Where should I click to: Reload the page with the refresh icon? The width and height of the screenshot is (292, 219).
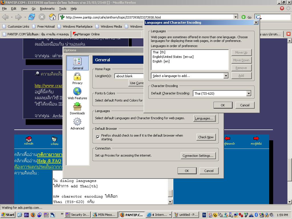click(32, 17)
